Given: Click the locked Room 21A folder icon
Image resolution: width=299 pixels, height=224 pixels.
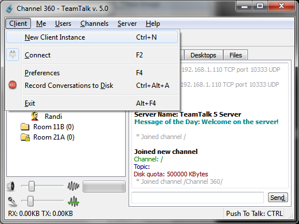Looking at the screenshot, I should (25, 137).
